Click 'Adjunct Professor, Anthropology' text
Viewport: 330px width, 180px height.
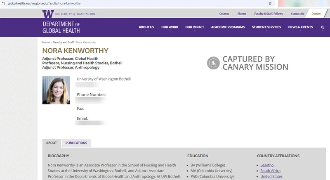point(71,67)
